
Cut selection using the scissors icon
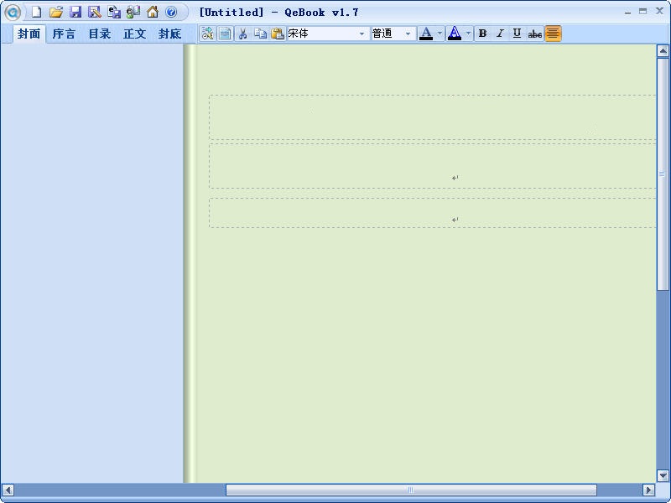[242, 34]
